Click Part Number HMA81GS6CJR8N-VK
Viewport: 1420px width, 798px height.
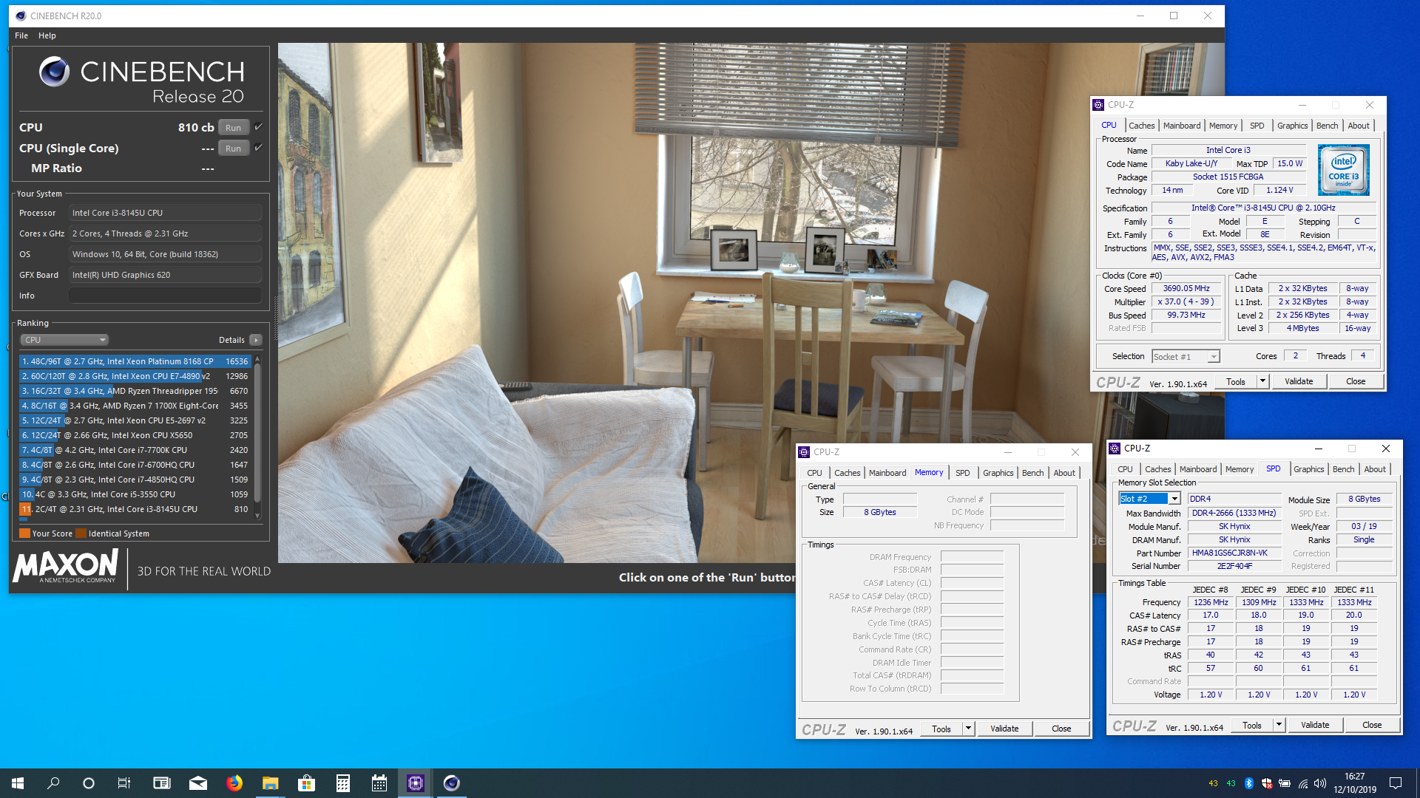click(1233, 553)
